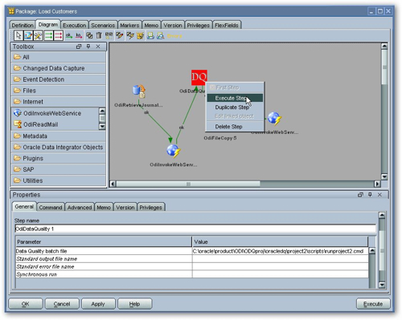Viewport: 402px width, 320px height.
Task: Click the rearrange steps grid icon
Action: point(109,35)
